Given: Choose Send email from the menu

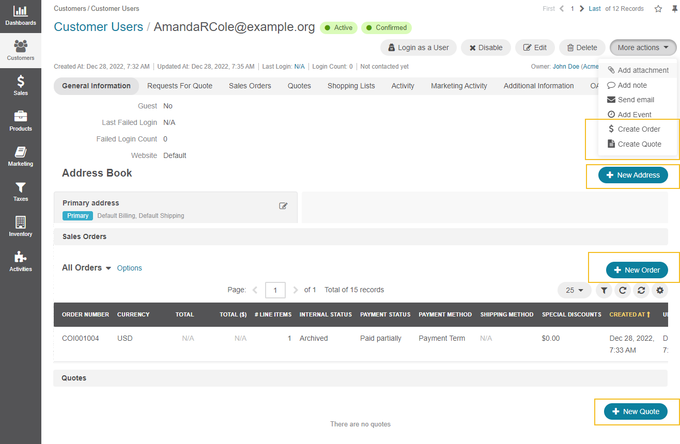Looking at the screenshot, I should (638, 100).
